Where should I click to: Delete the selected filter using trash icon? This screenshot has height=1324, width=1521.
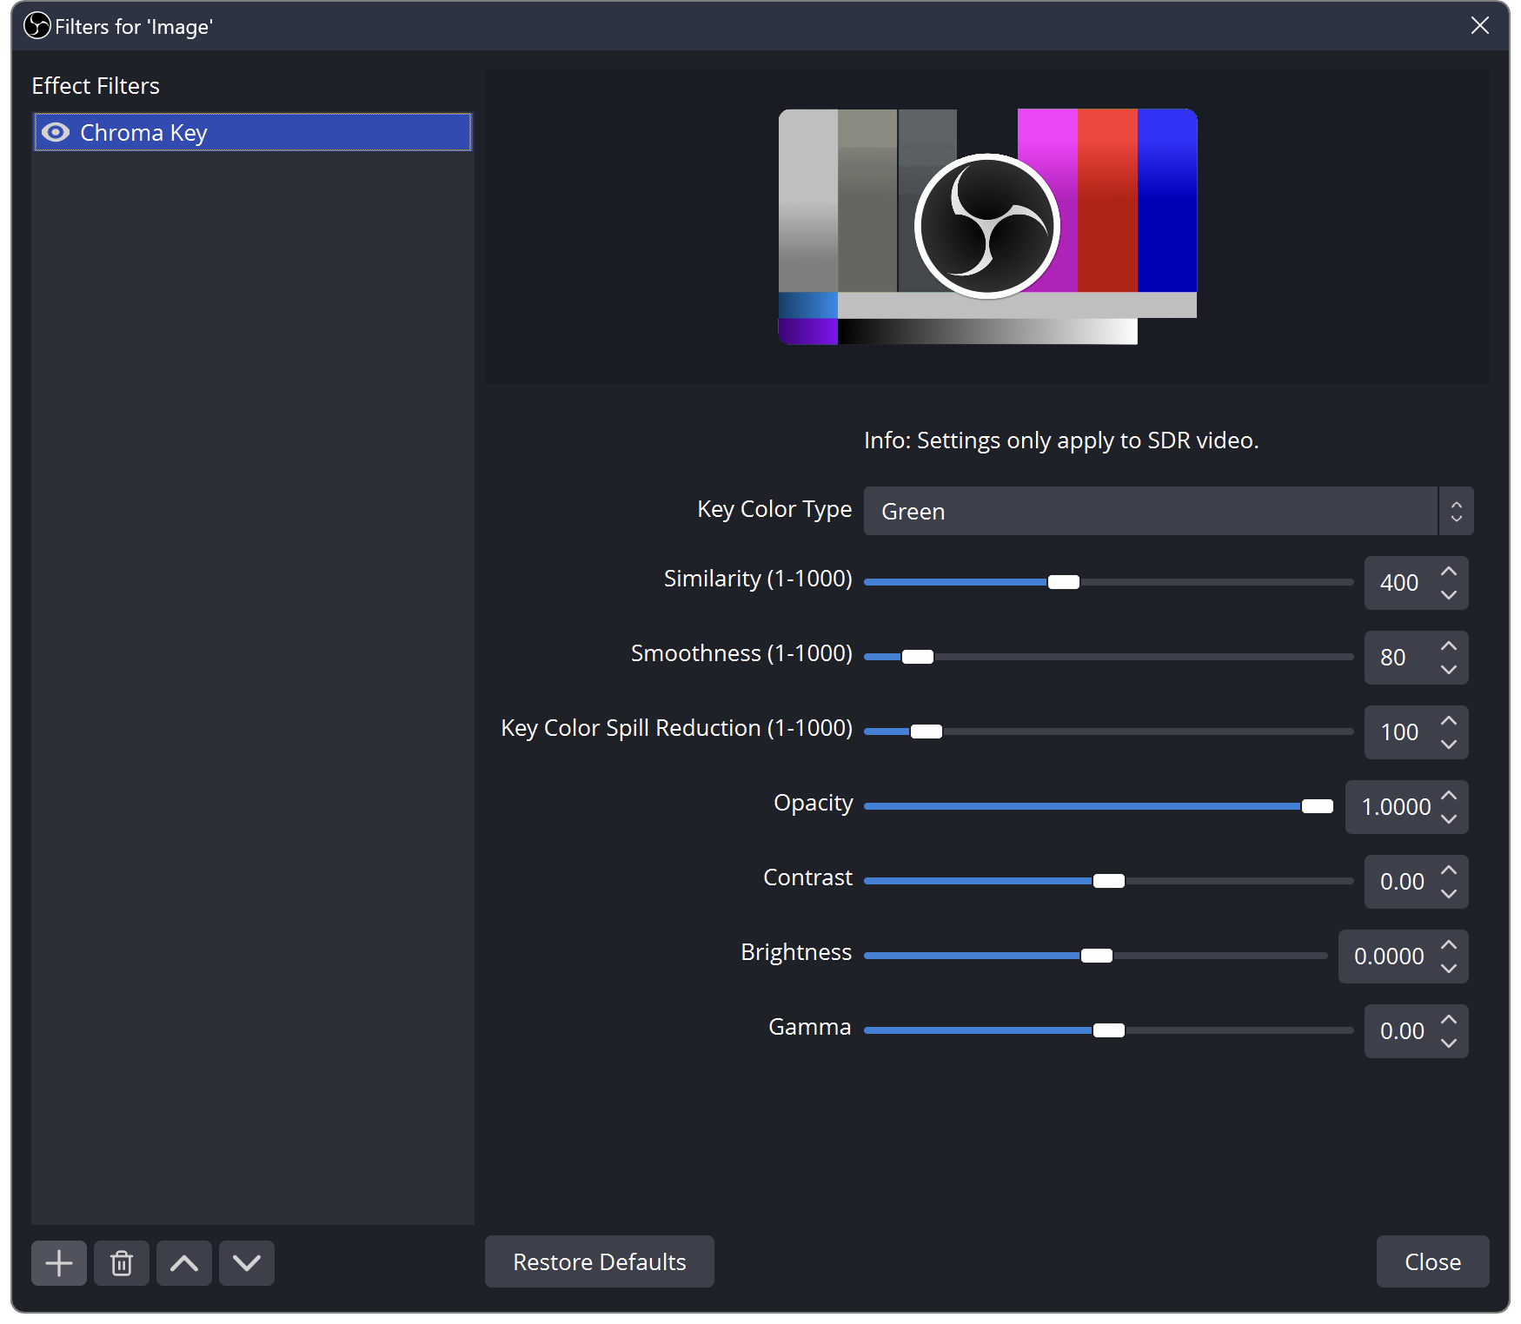pos(122,1262)
